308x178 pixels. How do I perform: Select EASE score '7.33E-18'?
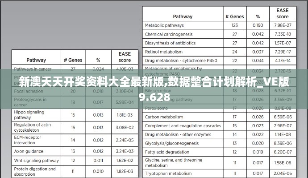click(x=283, y=34)
